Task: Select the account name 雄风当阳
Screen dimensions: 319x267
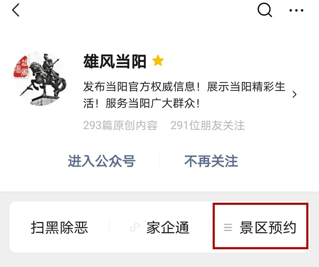Action: point(115,61)
